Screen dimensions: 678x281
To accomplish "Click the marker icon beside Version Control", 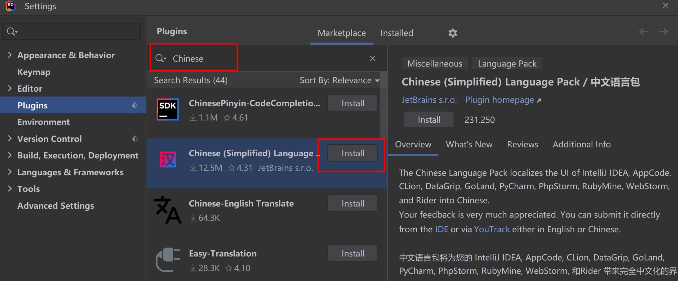I will pyautogui.click(x=135, y=139).
